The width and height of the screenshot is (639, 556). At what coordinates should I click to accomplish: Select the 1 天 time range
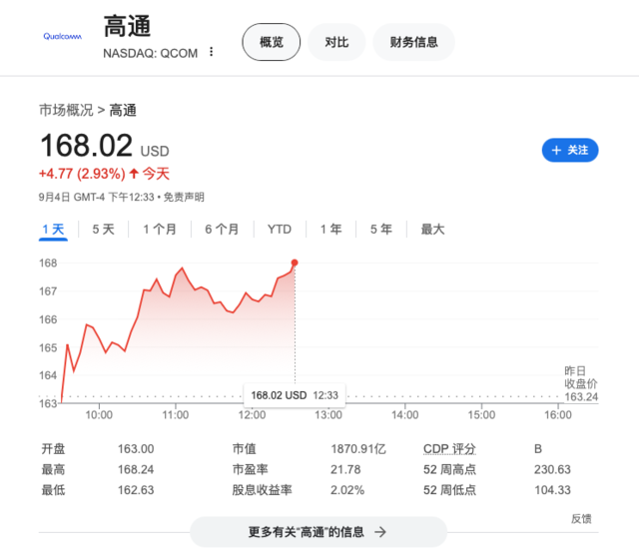coord(53,230)
